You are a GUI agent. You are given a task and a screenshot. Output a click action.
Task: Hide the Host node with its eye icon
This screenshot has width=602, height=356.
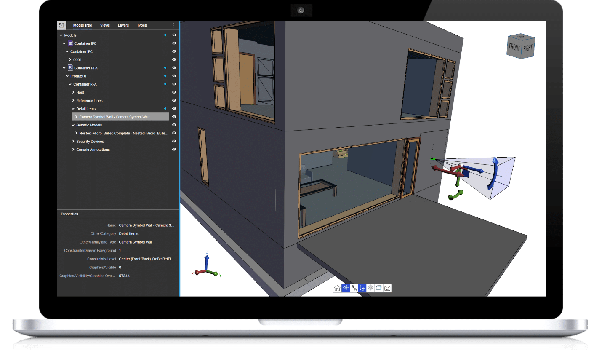point(174,92)
